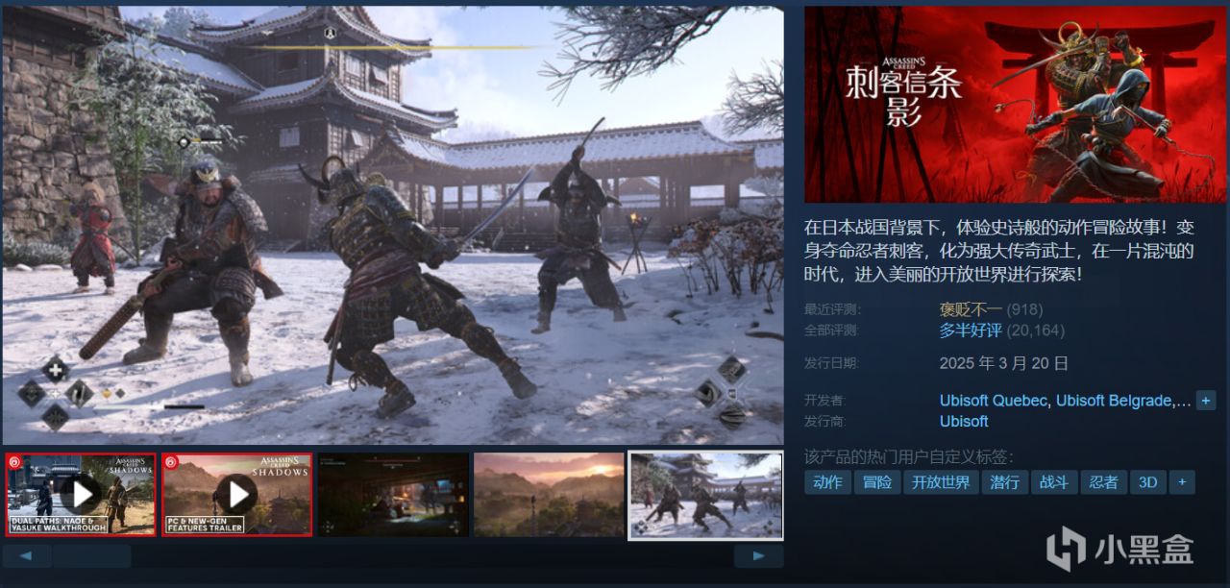Select the 动作 tag
1230x588 pixels.
click(827, 482)
